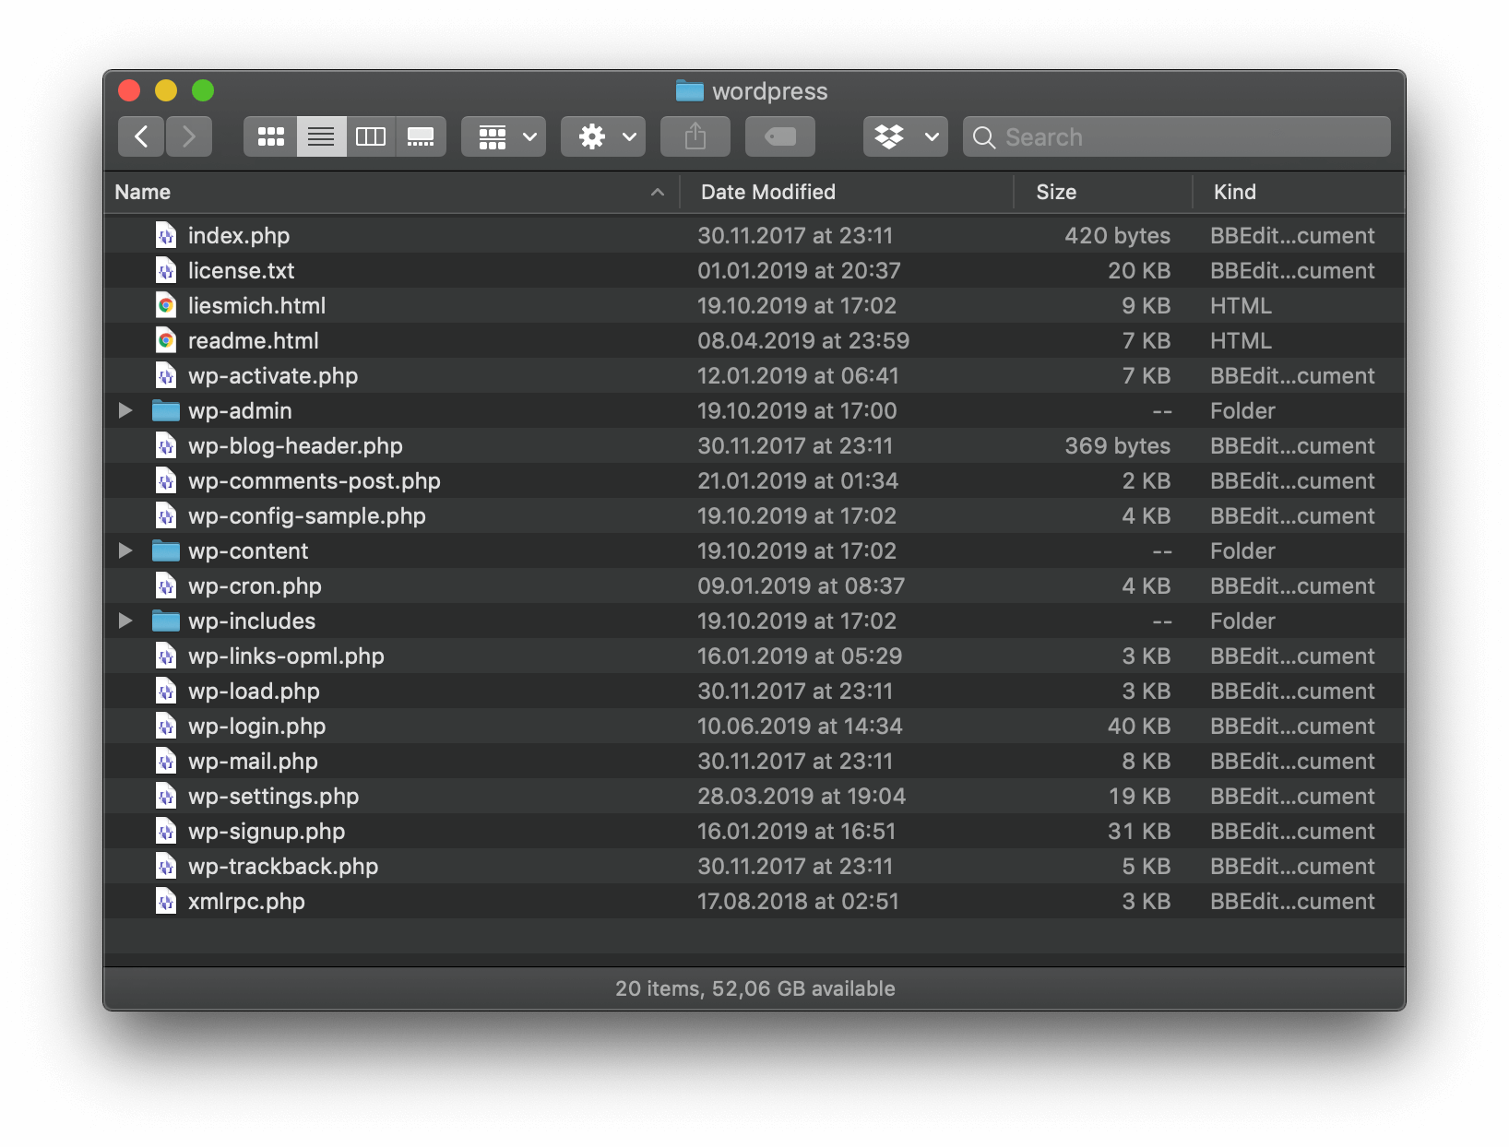Toggle the Name sort direction arrow
1509x1147 pixels.
coord(658,192)
